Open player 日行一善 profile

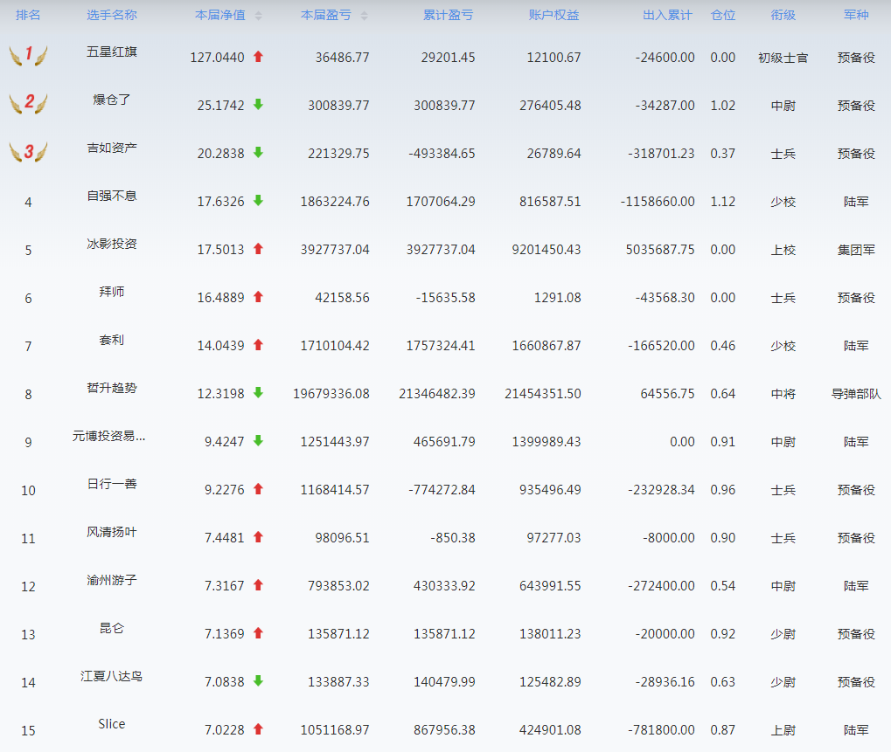coord(112,484)
